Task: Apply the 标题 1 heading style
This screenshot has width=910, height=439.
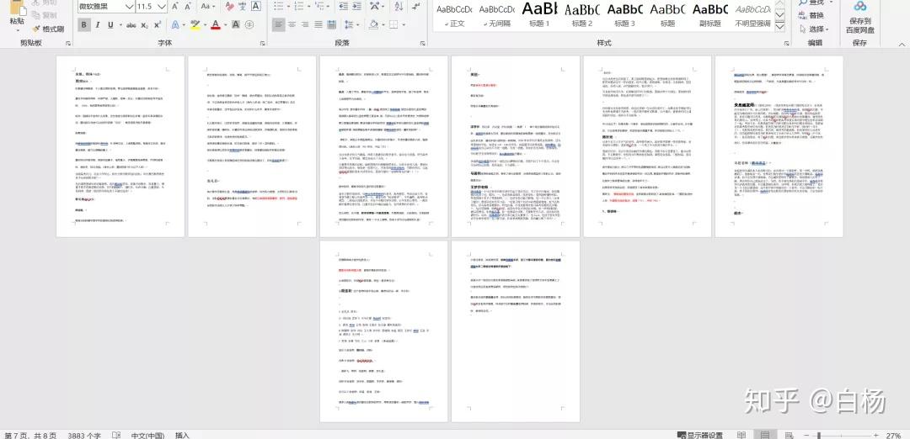Action: pyautogui.click(x=539, y=16)
